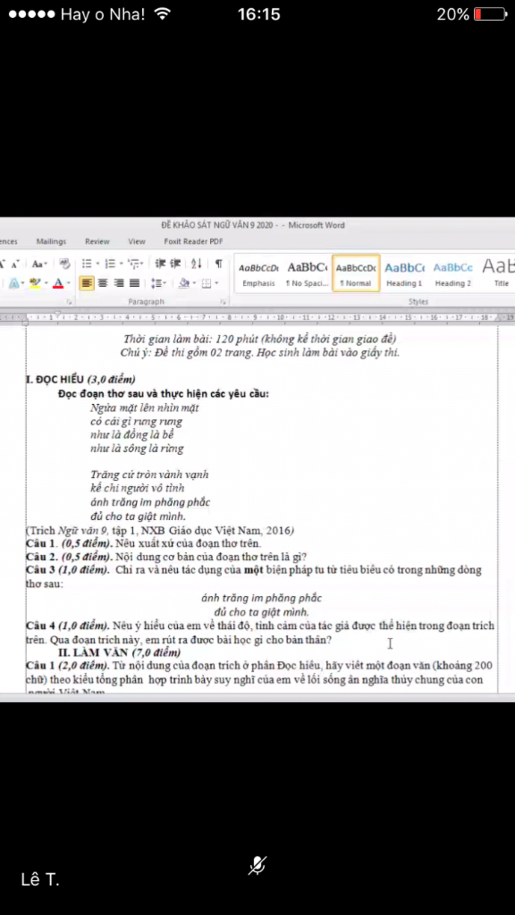Click the line starting with Câu 2. (0,5 điểm)
The image size is (515, 915).
click(166, 557)
